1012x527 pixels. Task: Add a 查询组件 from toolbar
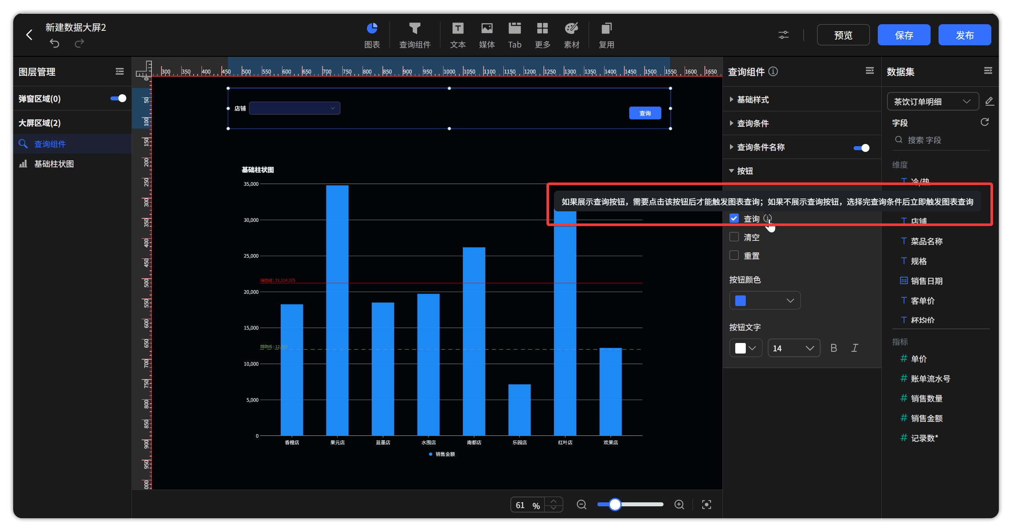(x=414, y=35)
